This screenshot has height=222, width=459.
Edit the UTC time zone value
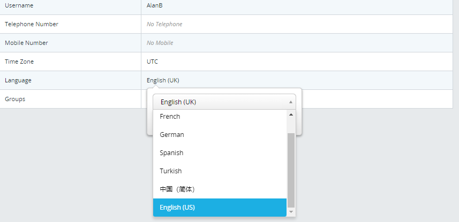(x=152, y=62)
